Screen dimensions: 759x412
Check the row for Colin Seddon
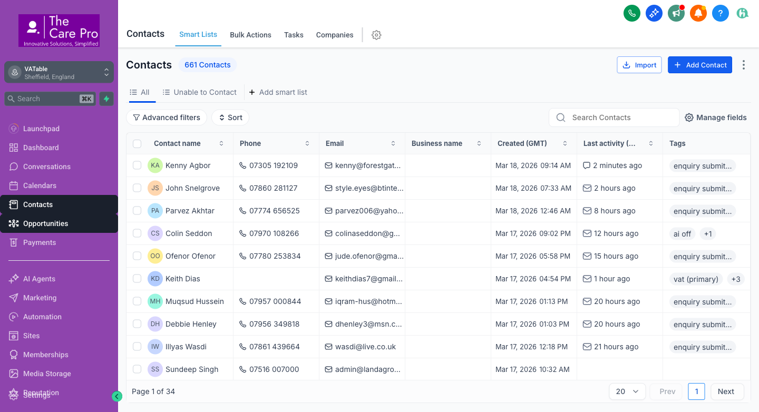point(137,233)
